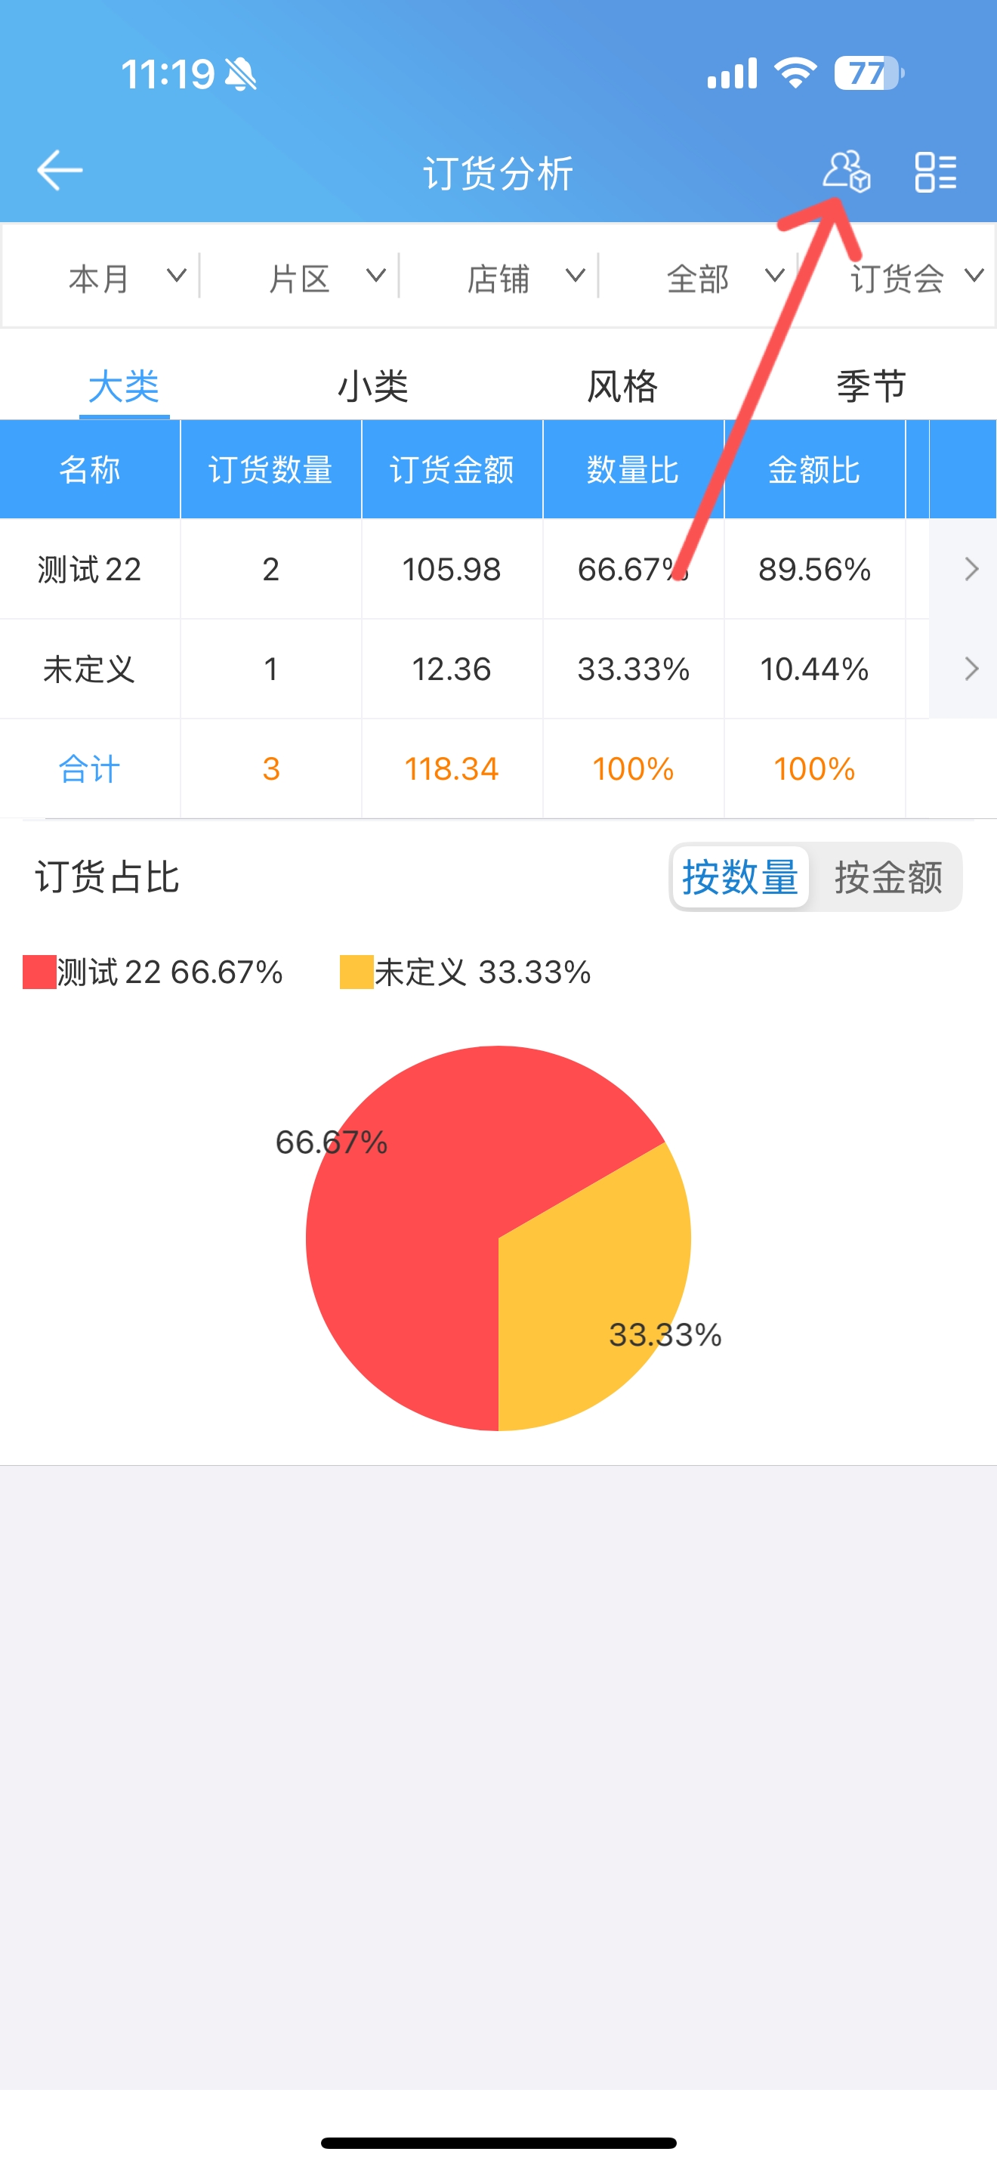Tap the back arrow icon

click(x=60, y=171)
